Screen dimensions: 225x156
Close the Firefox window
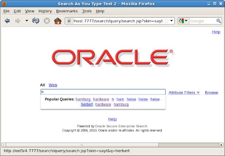221,4
